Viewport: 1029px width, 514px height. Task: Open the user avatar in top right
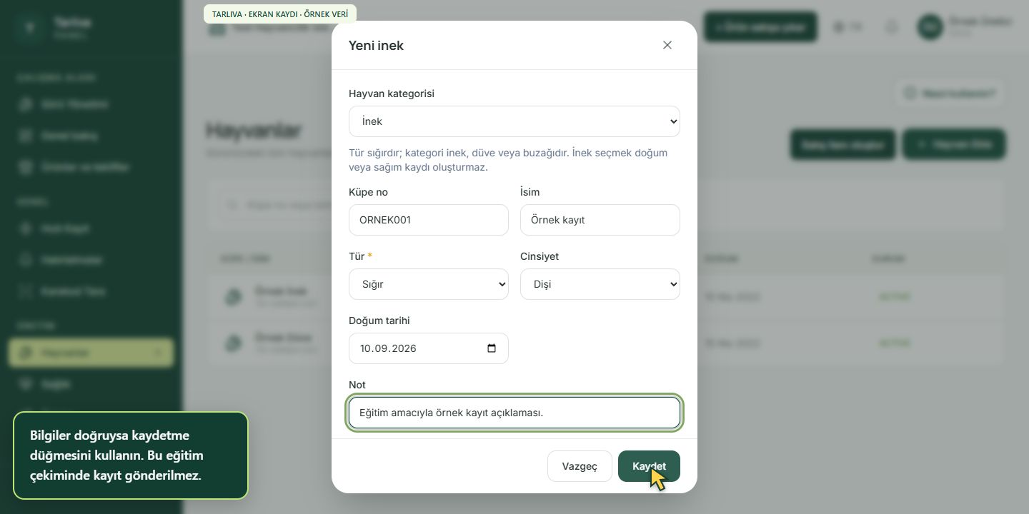pyautogui.click(x=930, y=27)
